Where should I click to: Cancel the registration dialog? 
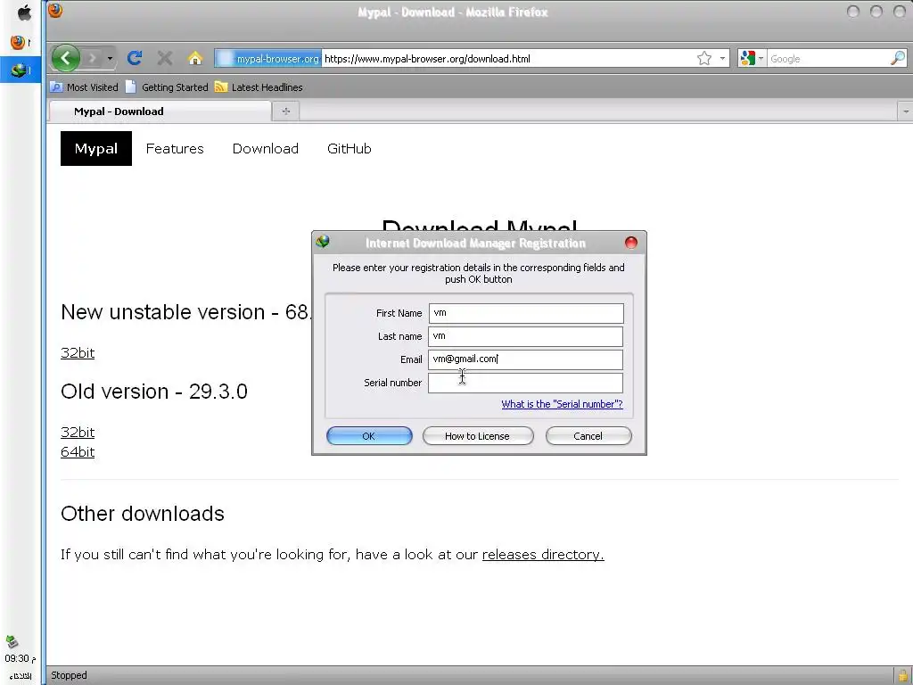pos(588,435)
